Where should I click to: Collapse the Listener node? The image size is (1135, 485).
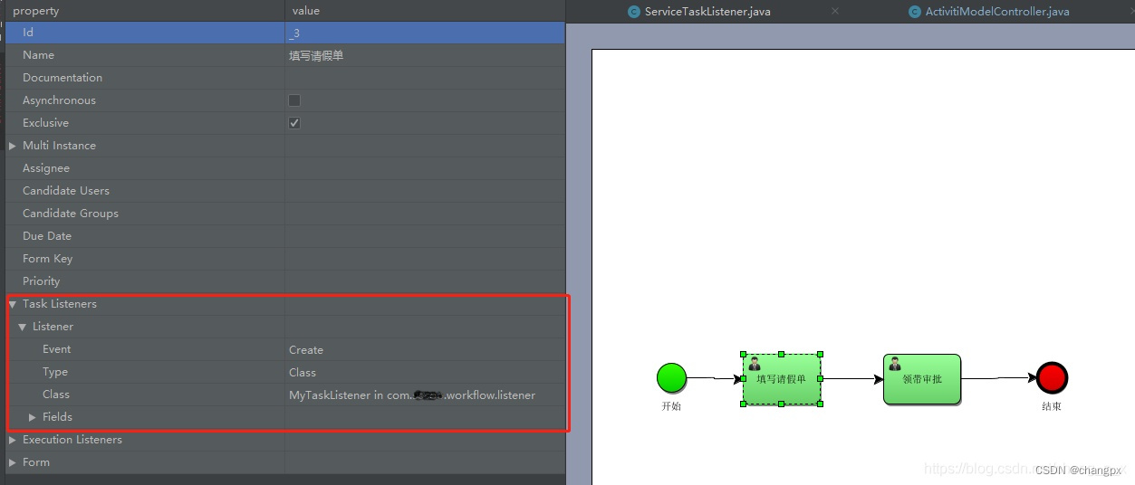[23, 327]
